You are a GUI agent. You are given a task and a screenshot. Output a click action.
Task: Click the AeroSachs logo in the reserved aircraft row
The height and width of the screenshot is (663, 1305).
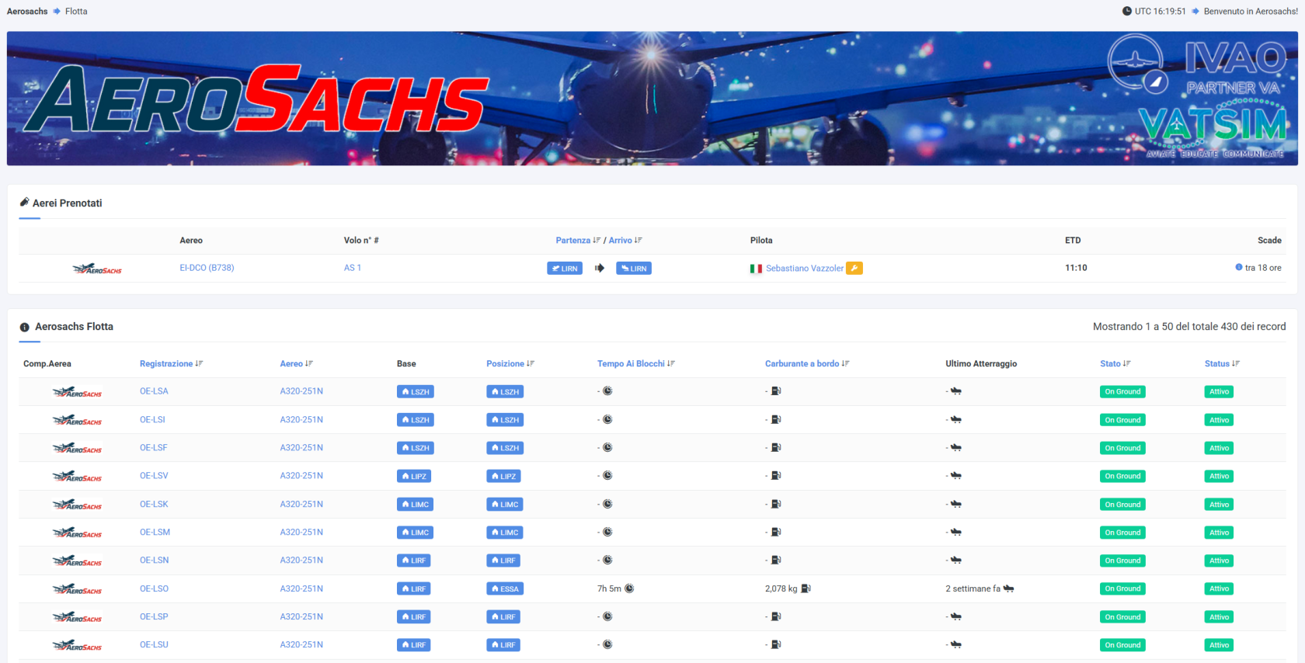97,269
